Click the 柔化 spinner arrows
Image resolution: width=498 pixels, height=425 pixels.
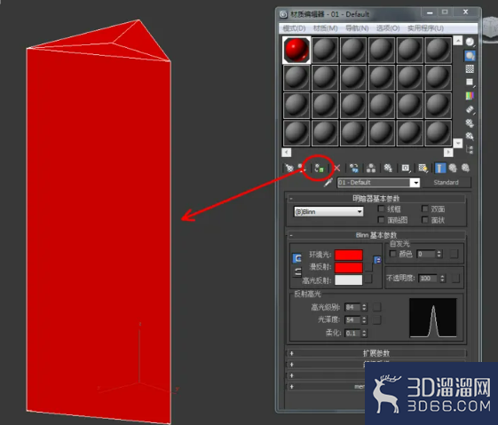click(x=364, y=333)
